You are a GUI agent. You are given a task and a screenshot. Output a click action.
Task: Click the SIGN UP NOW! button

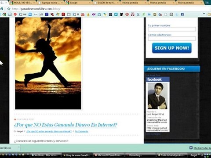(172, 48)
